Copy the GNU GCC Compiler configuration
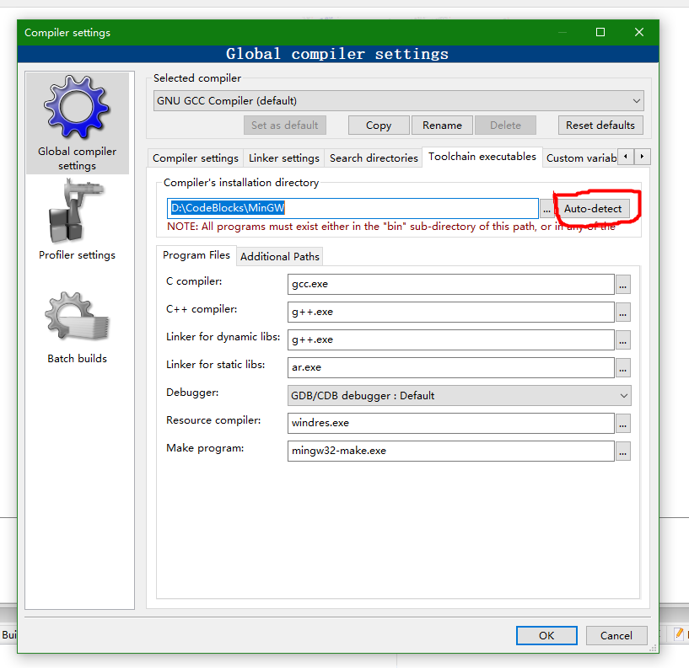This screenshot has width=689, height=668. pos(378,125)
